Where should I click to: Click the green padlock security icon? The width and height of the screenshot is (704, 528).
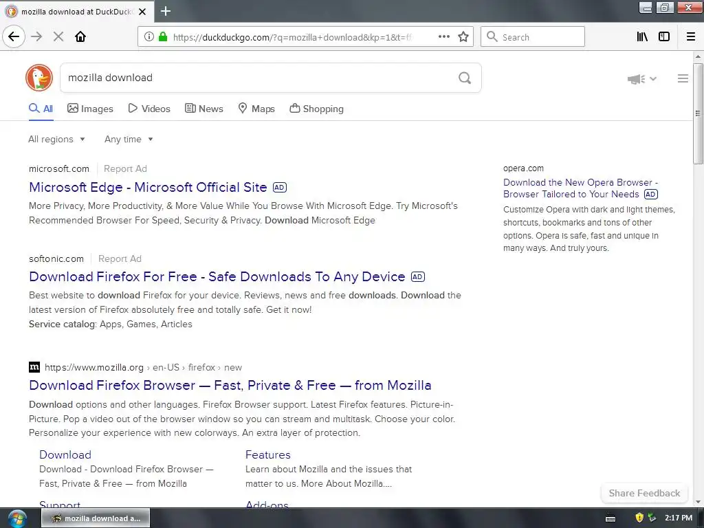[x=163, y=37]
